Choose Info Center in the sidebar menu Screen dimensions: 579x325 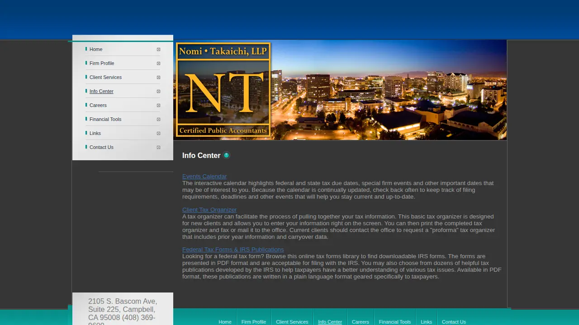coord(101,91)
